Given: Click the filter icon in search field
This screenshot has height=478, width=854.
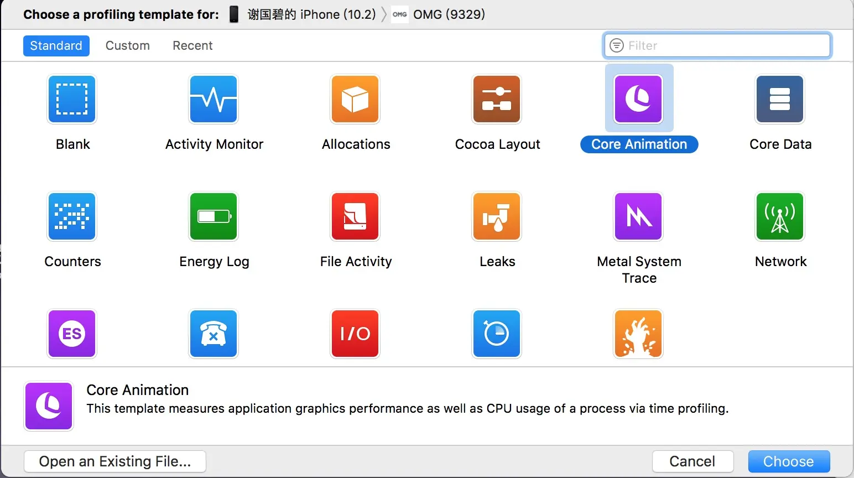Looking at the screenshot, I should tap(616, 45).
